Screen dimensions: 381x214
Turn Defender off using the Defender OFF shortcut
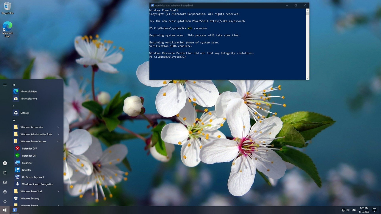coord(29,148)
